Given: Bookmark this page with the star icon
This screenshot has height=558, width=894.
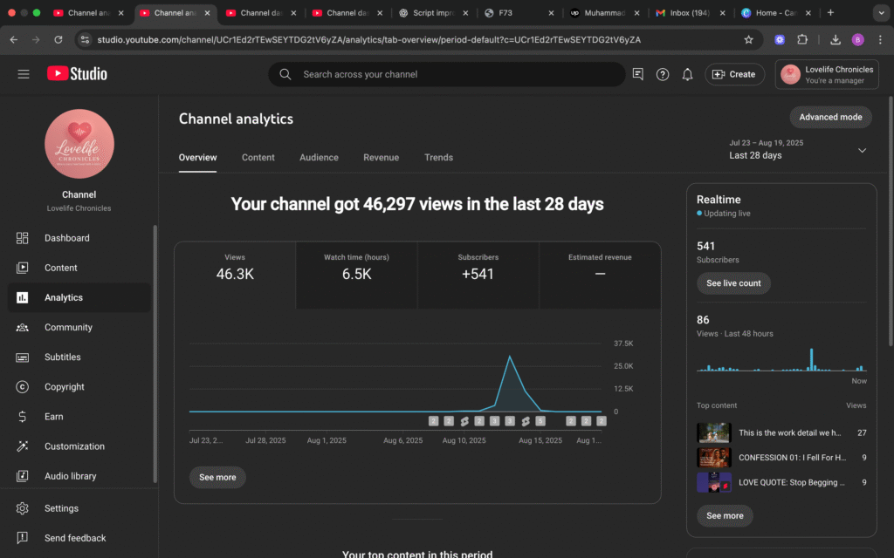Looking at the screenshot, I should (748, 39).
